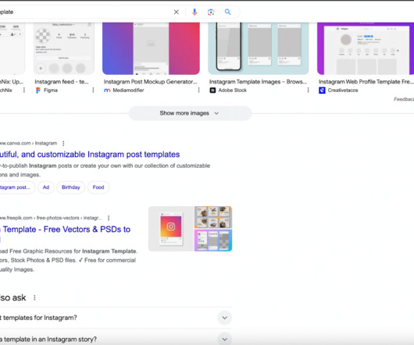Open three-dot menu for Adobe Stock image result
Viewport: 414px width, 345px height.
tap(308, 91)
